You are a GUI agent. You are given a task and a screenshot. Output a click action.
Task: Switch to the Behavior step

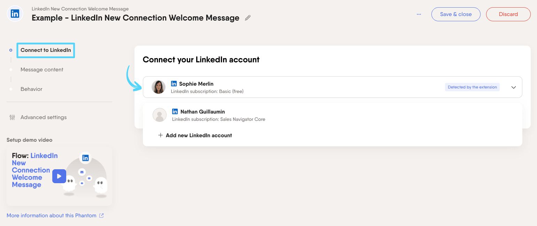point(31,89)
